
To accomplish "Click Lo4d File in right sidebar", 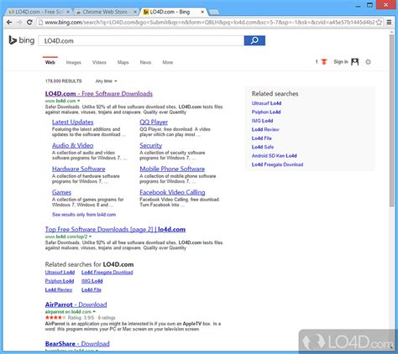I will 262,138.
